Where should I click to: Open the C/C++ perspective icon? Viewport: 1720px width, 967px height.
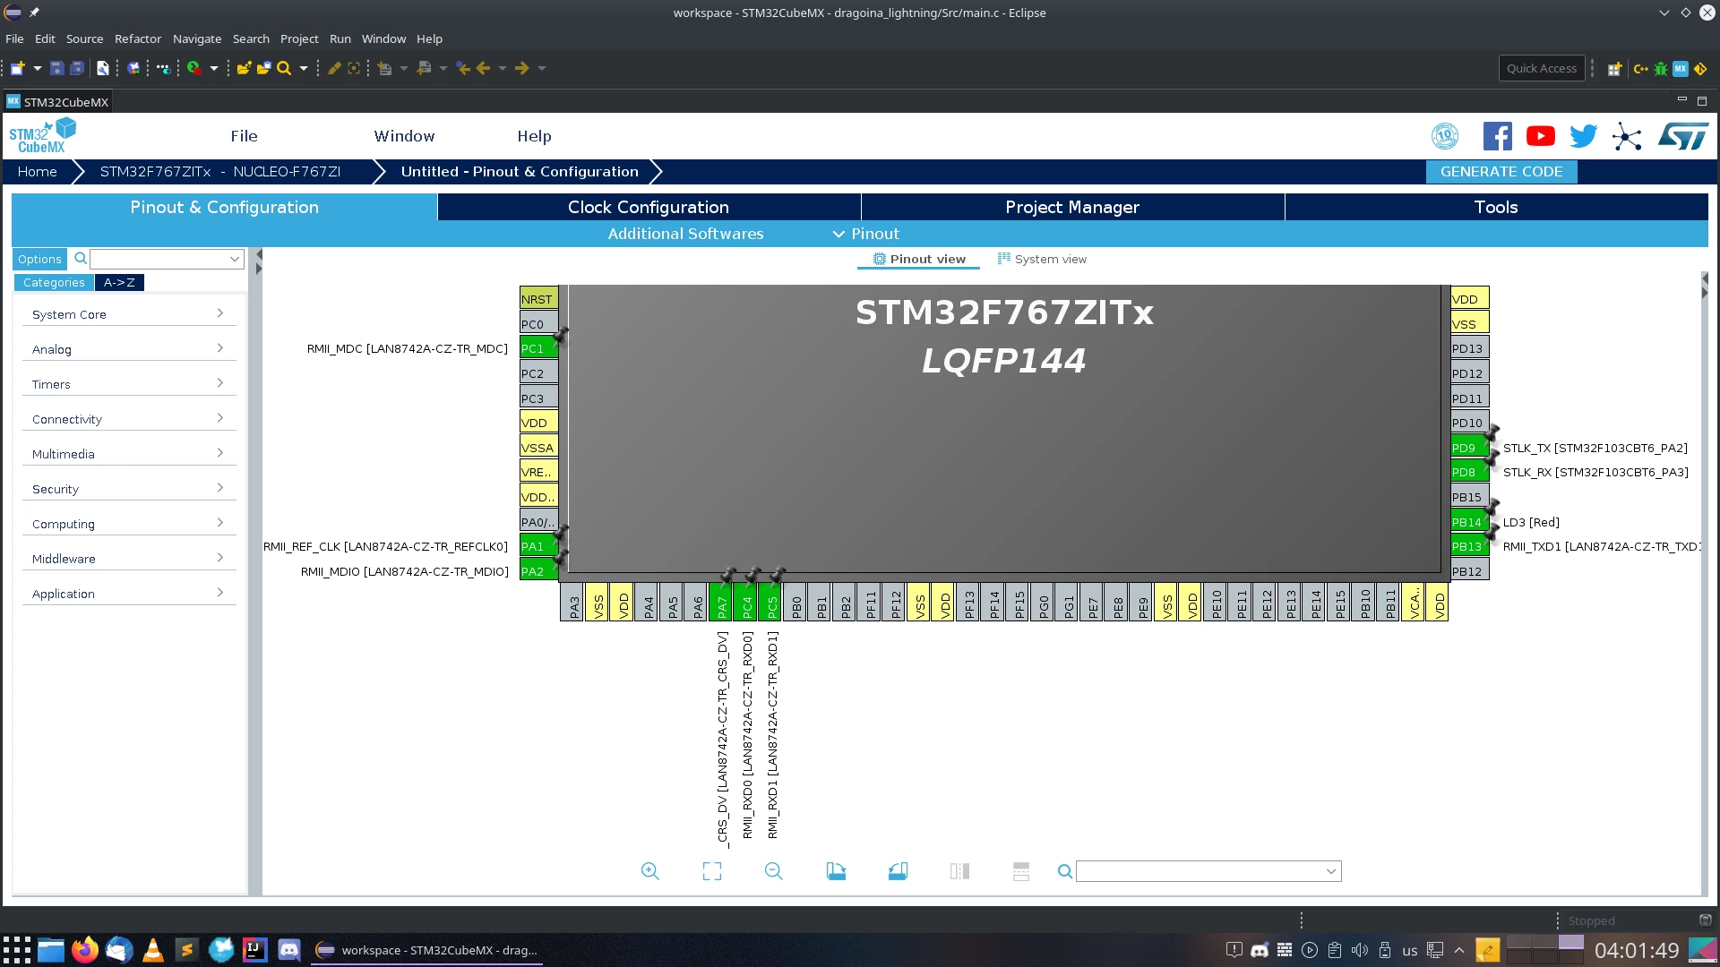1640,69
